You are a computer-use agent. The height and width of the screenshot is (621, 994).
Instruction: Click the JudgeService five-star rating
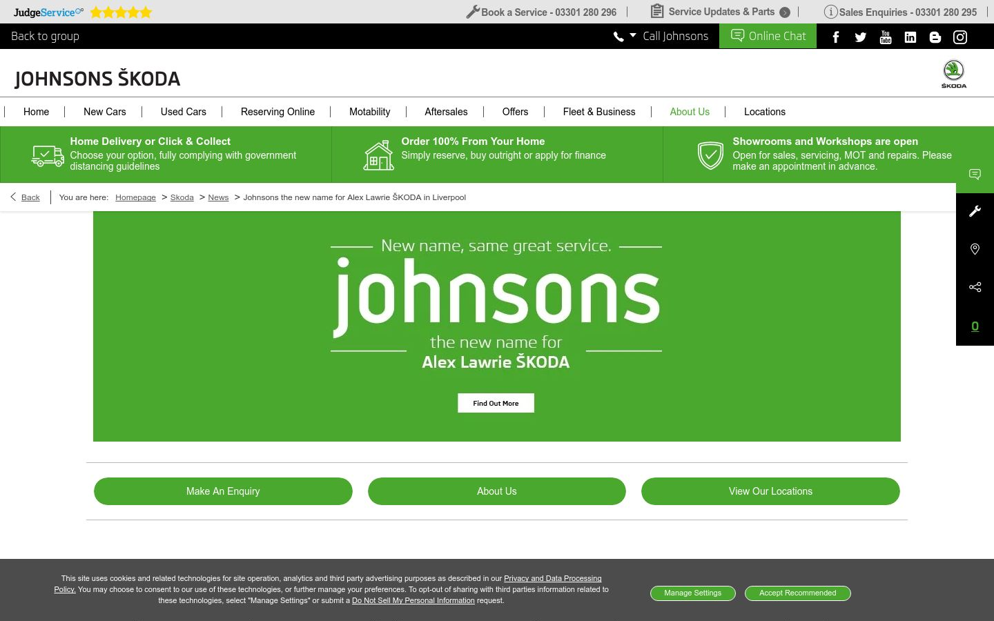121,12
